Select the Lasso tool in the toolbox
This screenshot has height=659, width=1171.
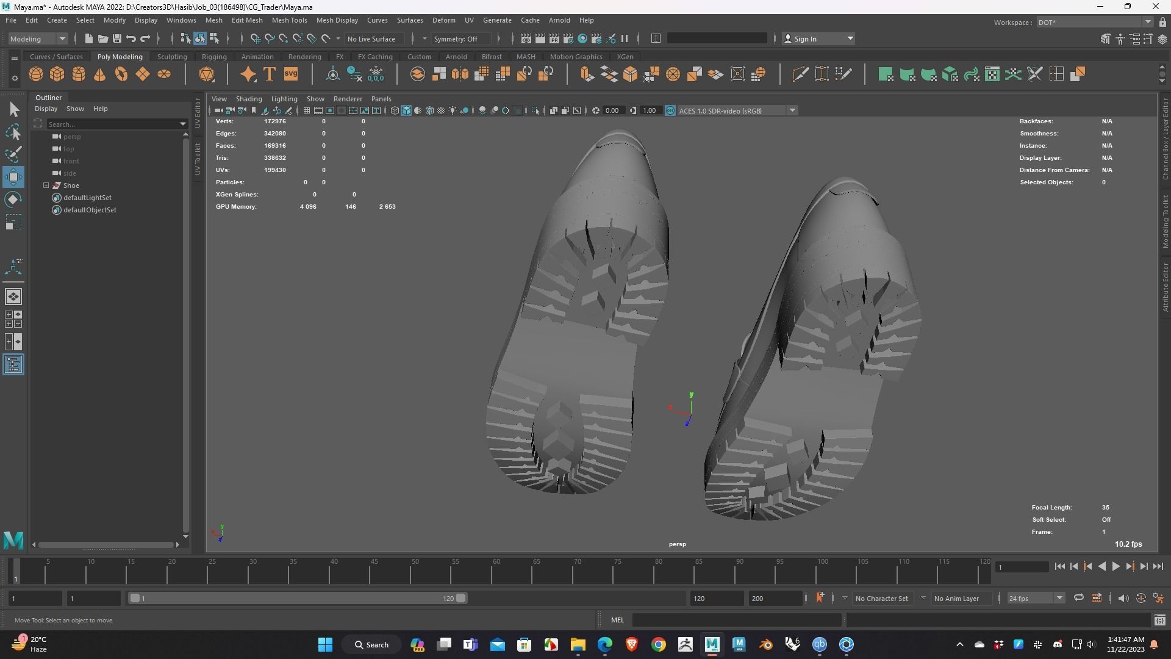13,132
